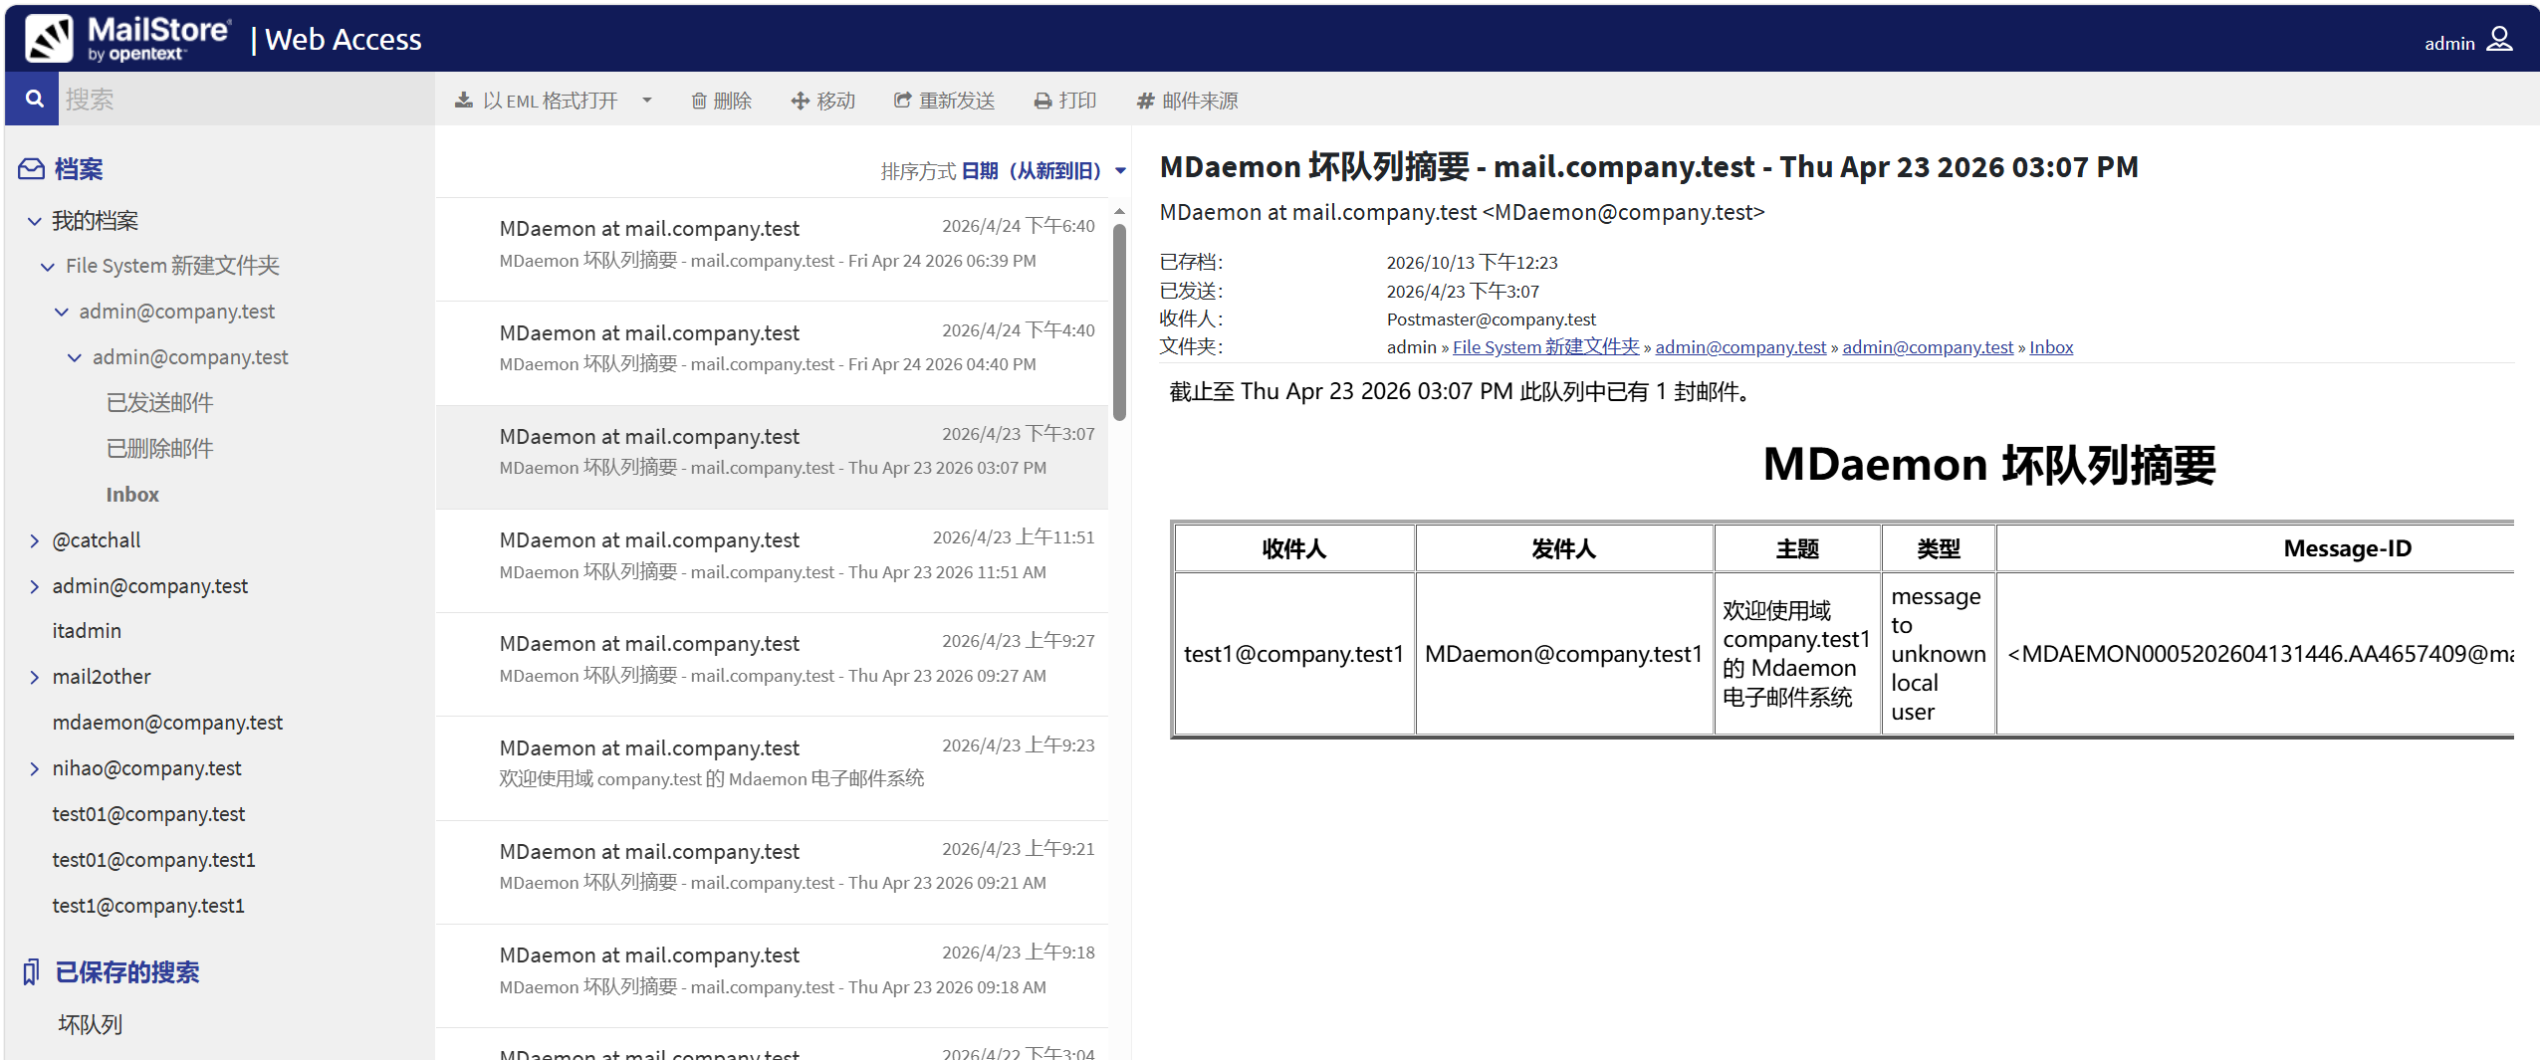Select the itadmin archive
The image size is (2540, 1060).
[x=87, y=631]
